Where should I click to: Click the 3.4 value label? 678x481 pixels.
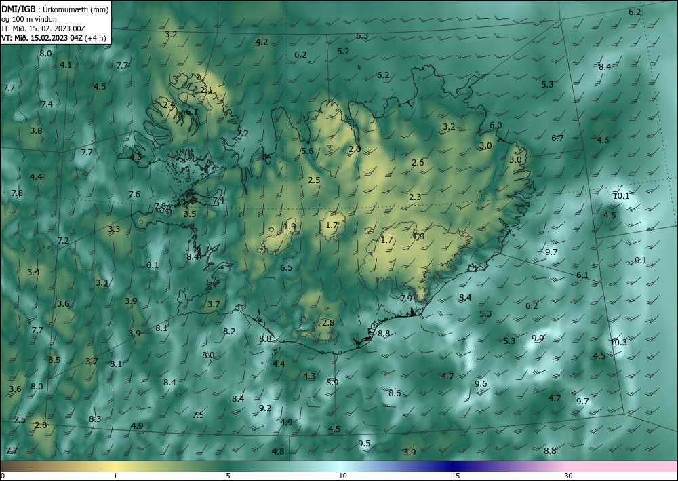click(x=33, y=272)
